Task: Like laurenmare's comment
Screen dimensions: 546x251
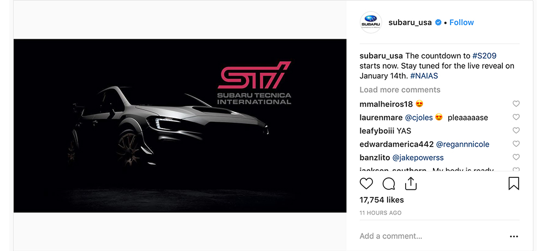Action: point(516,117)
